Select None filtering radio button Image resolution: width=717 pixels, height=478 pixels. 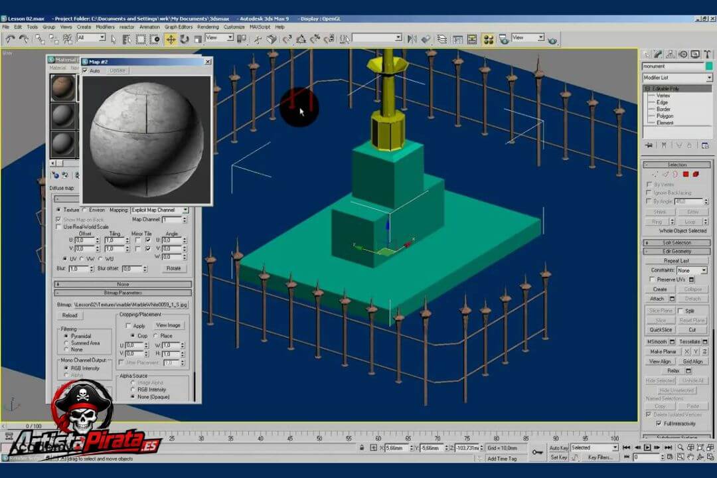click(66, 350)
